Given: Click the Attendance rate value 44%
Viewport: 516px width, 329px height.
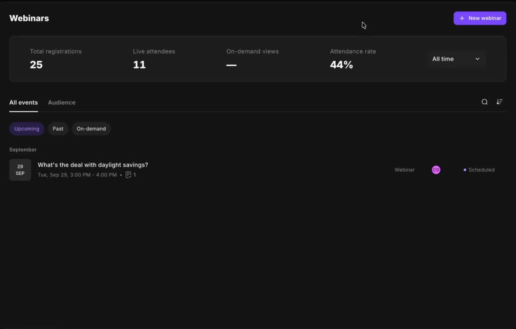Looking at the screenshot, I should tap(342, 65).
